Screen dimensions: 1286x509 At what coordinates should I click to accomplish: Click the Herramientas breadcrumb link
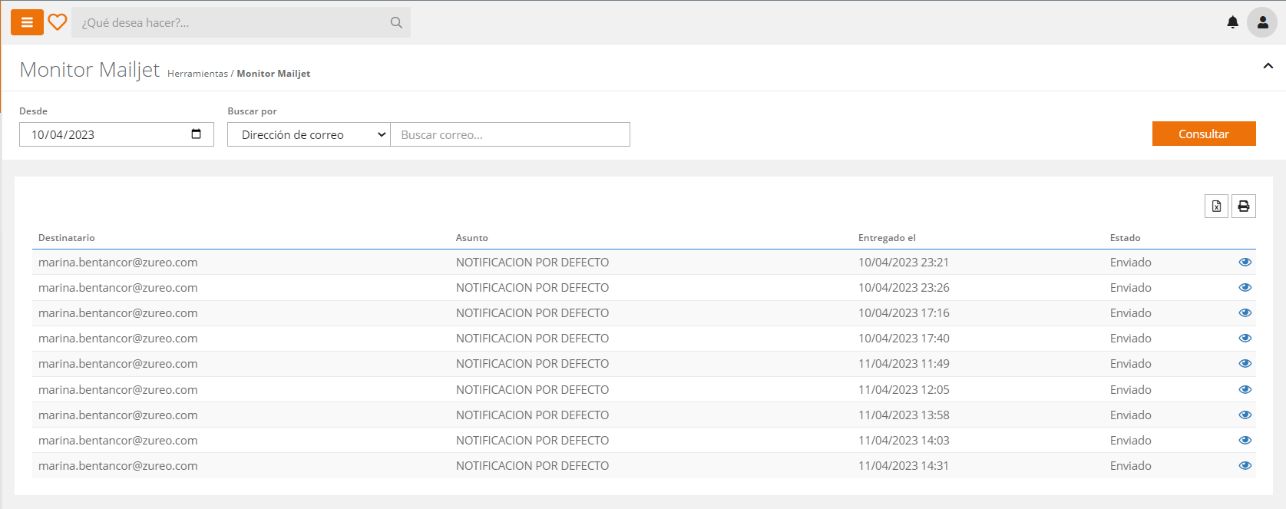click(197, 74)
